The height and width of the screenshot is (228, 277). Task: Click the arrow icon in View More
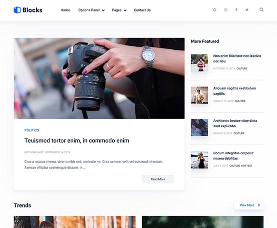(259, 205)
